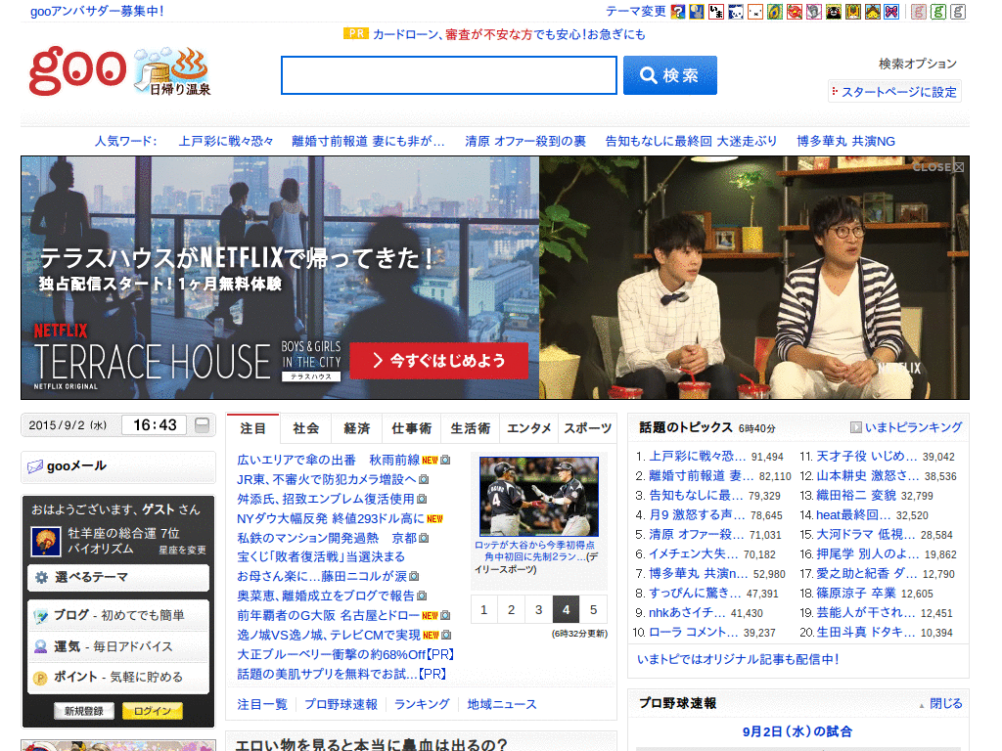Select the moon rabbit theme icon
Screen dimensions: 1002x751
tap(697, 12)
